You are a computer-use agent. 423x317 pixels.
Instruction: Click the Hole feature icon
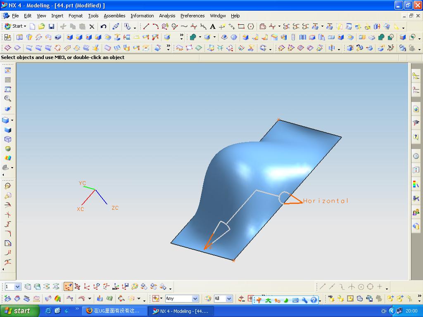tap(69, 37)
